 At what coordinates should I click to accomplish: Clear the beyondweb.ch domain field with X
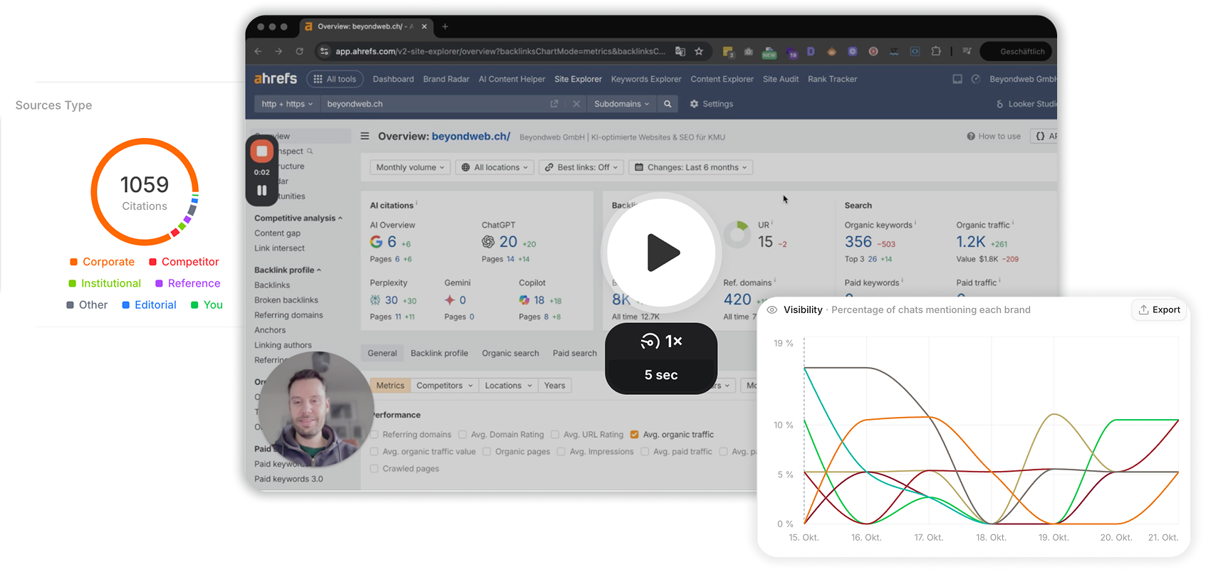[x=576, y=104]
